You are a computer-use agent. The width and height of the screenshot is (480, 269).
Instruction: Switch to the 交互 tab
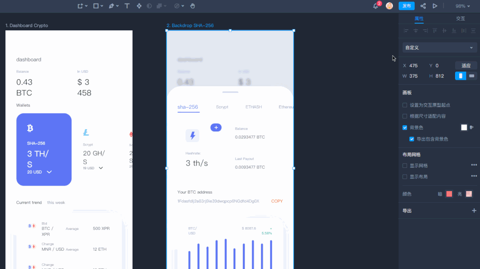[460, 19]
